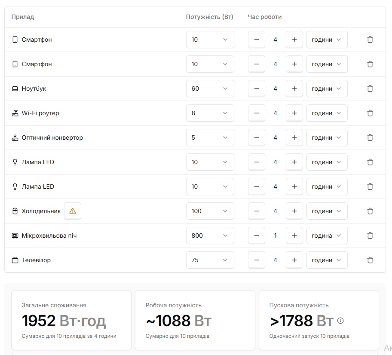Viewport: 392px width, 355px height.
Task: Delete the Ноутбук row with trash icon
Action: click(370, 89)
